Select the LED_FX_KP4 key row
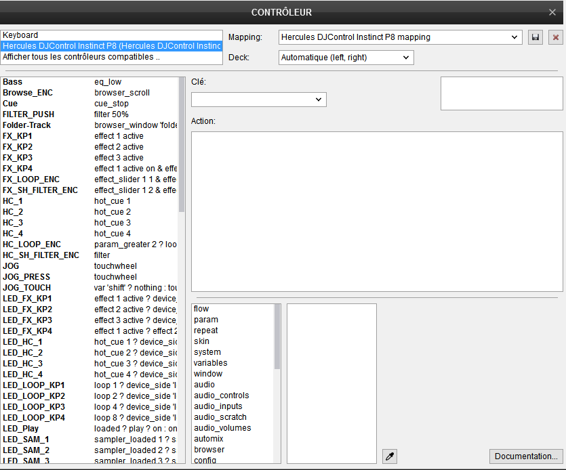This screenshot has height=470, width=566. pyautogui.click(x=90, y=330)
